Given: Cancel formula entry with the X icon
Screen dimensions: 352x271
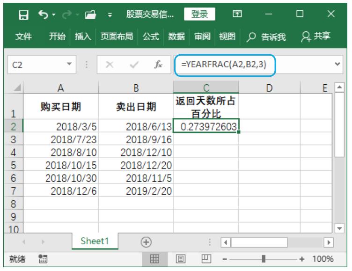Looking at the screenshot, I should coord(110,65).
